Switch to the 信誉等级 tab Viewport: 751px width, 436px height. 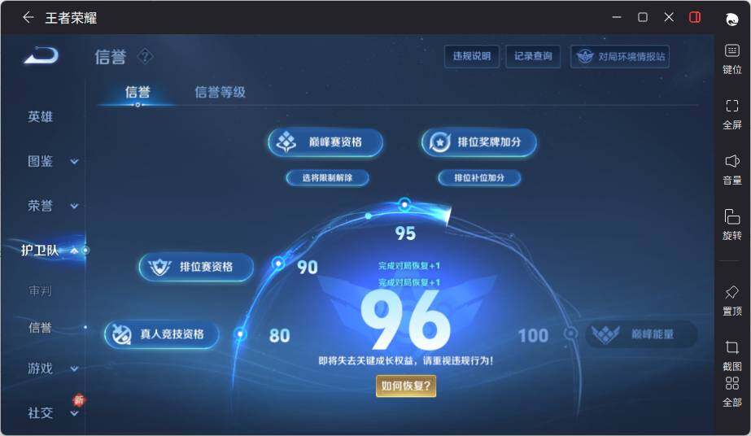(220, 92)
